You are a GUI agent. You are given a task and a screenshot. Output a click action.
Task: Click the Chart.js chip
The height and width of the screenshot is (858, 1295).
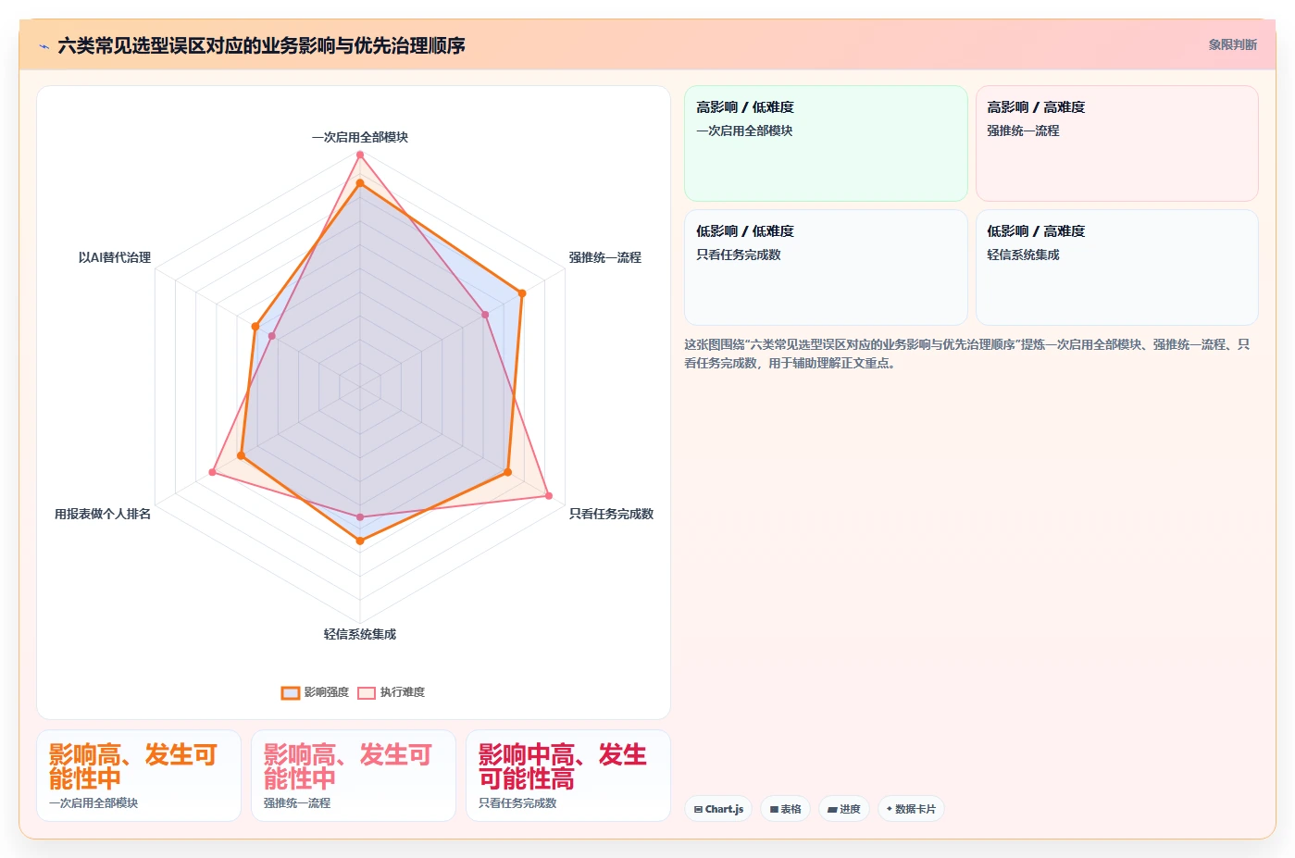pos(718,809)
